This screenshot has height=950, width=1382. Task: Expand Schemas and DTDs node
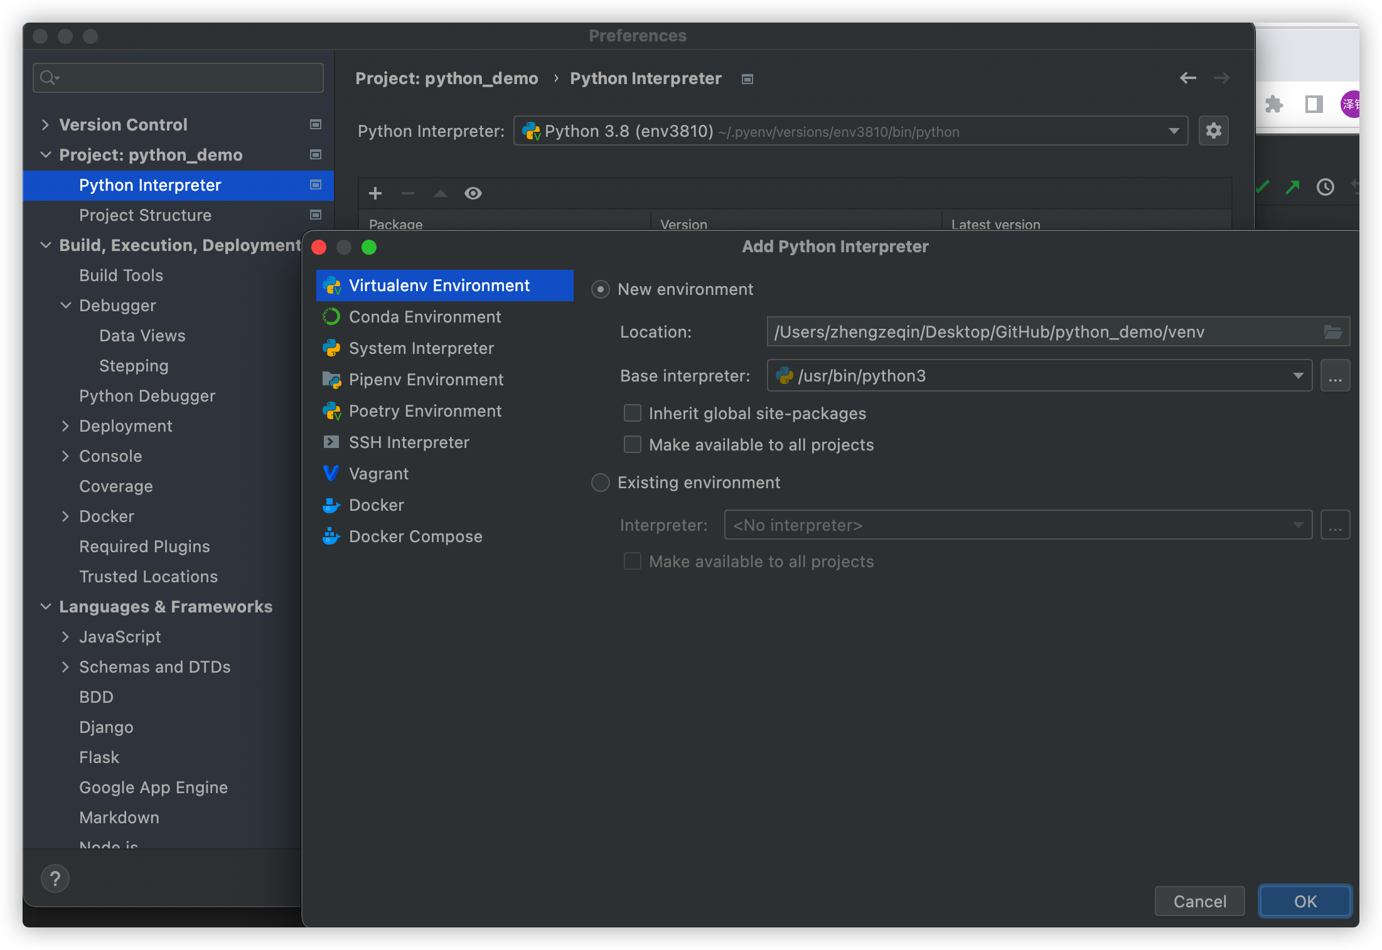[x=65, y=667]
